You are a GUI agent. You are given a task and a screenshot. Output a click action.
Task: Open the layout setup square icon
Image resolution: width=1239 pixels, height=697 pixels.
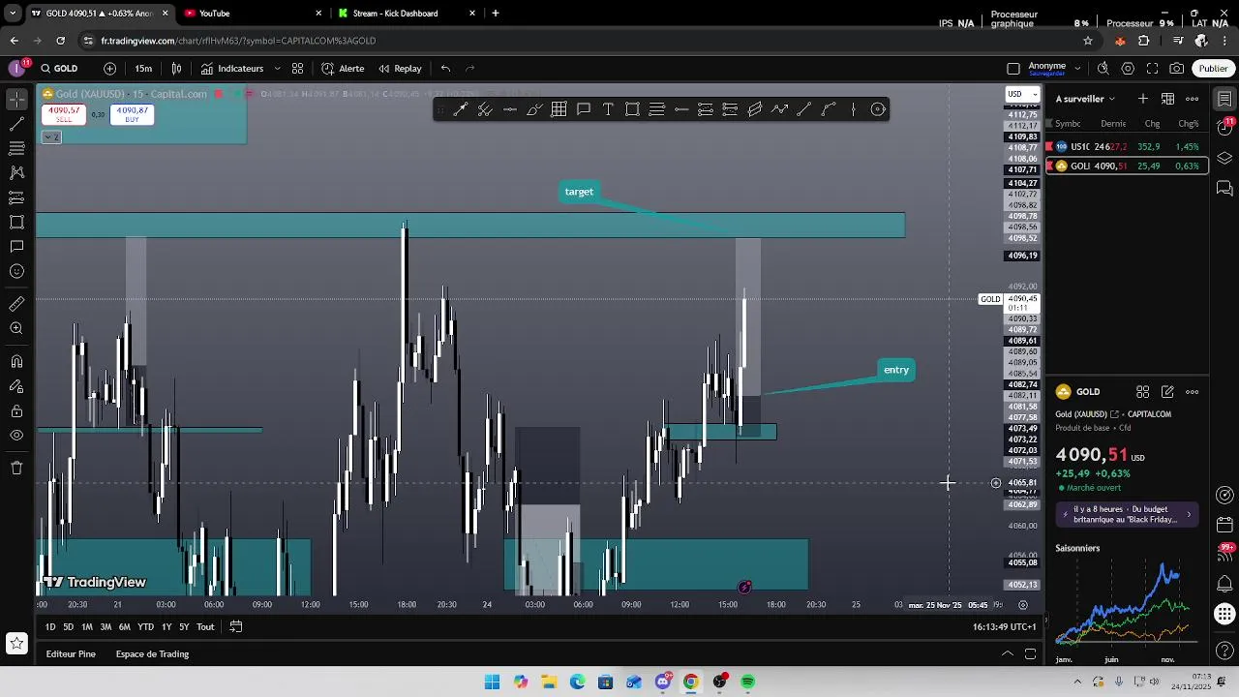pos(1013,69)
